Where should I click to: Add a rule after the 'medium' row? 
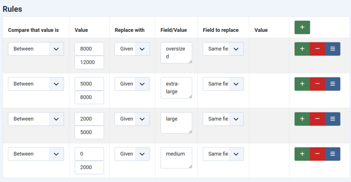click(x=302, y=154)
